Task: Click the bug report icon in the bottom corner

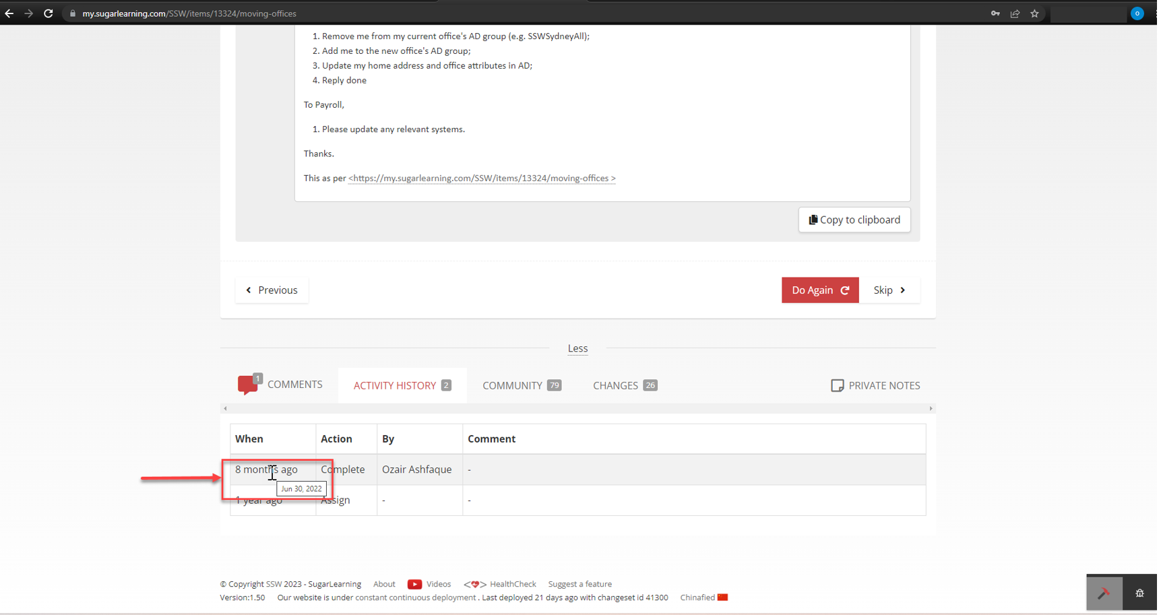Action: pos(1139,593)
